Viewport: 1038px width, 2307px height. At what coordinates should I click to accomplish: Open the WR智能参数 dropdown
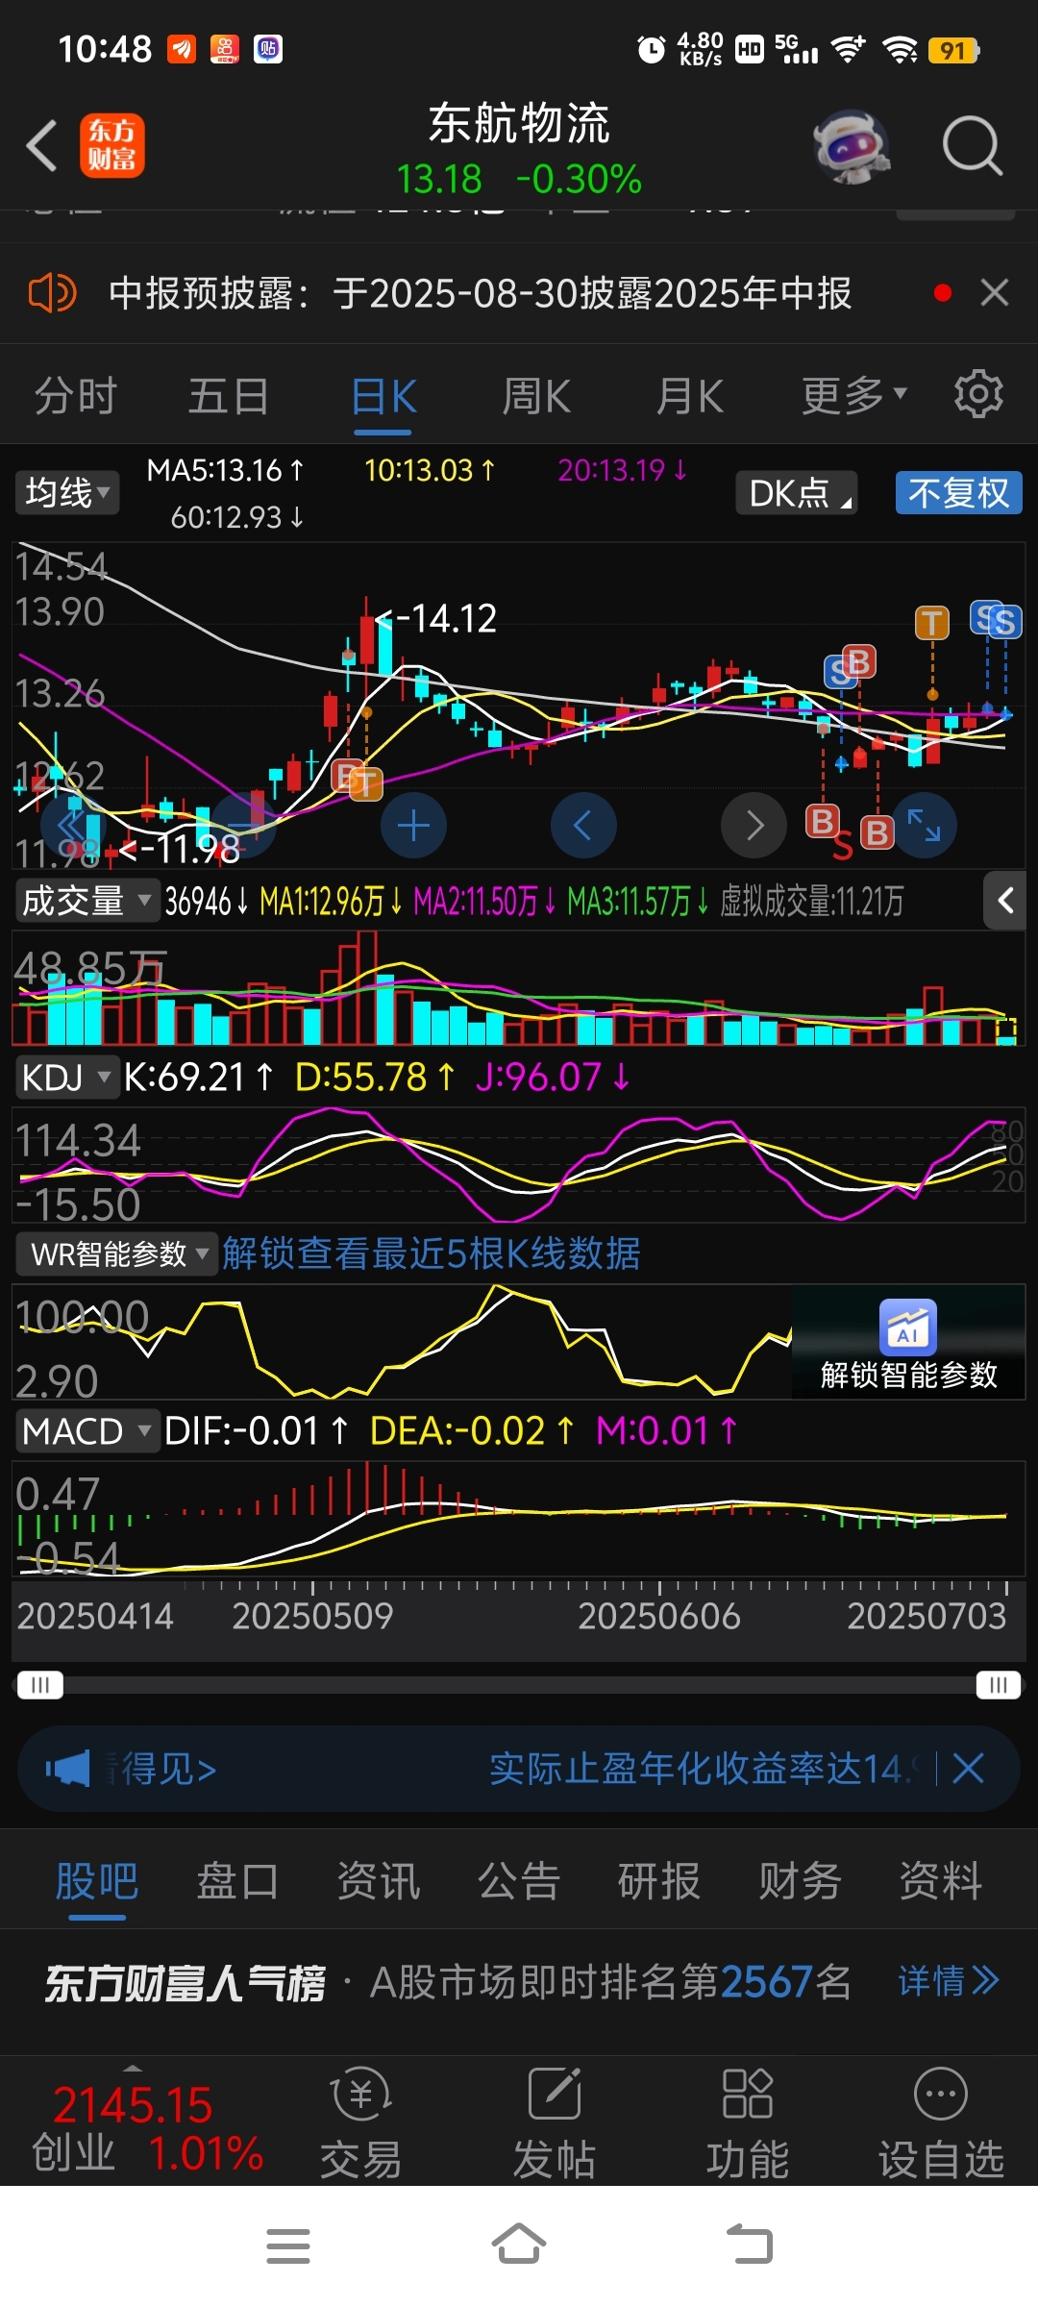117,1254
